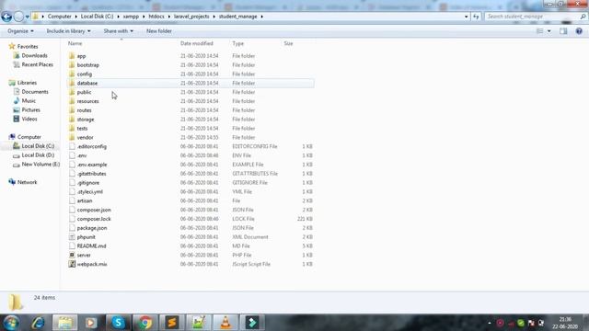This screenshot has height=331, width=589.
Task: Select Computer in the address breadcrumb
Action: (59, 17)
